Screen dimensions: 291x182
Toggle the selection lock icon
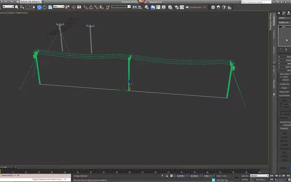pyautogui.click(x=167, y=176)
